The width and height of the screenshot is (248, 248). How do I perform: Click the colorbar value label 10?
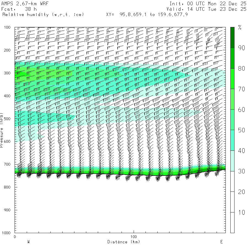[x=241, y=212]
